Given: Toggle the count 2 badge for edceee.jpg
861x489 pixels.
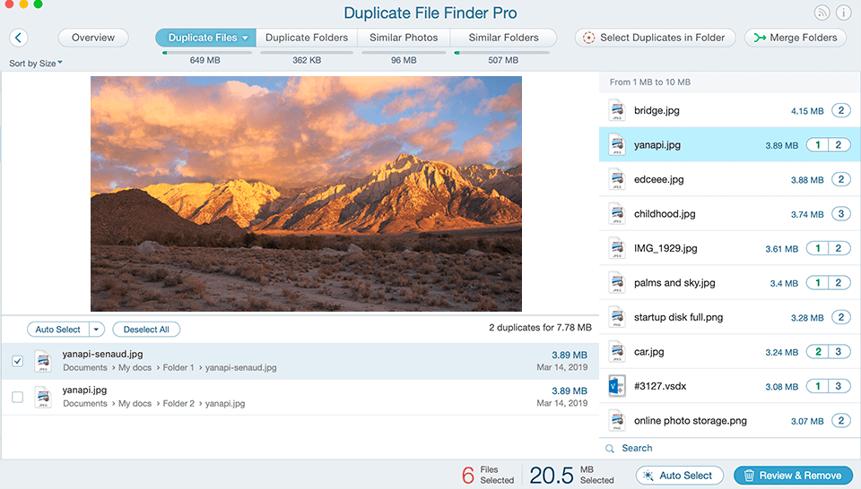Looking at the screenshot, I should (840, 179).
